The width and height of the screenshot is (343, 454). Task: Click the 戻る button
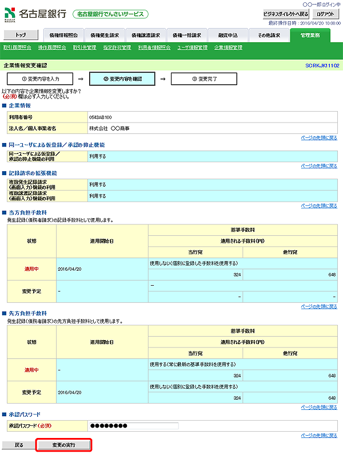coord(19,445)
